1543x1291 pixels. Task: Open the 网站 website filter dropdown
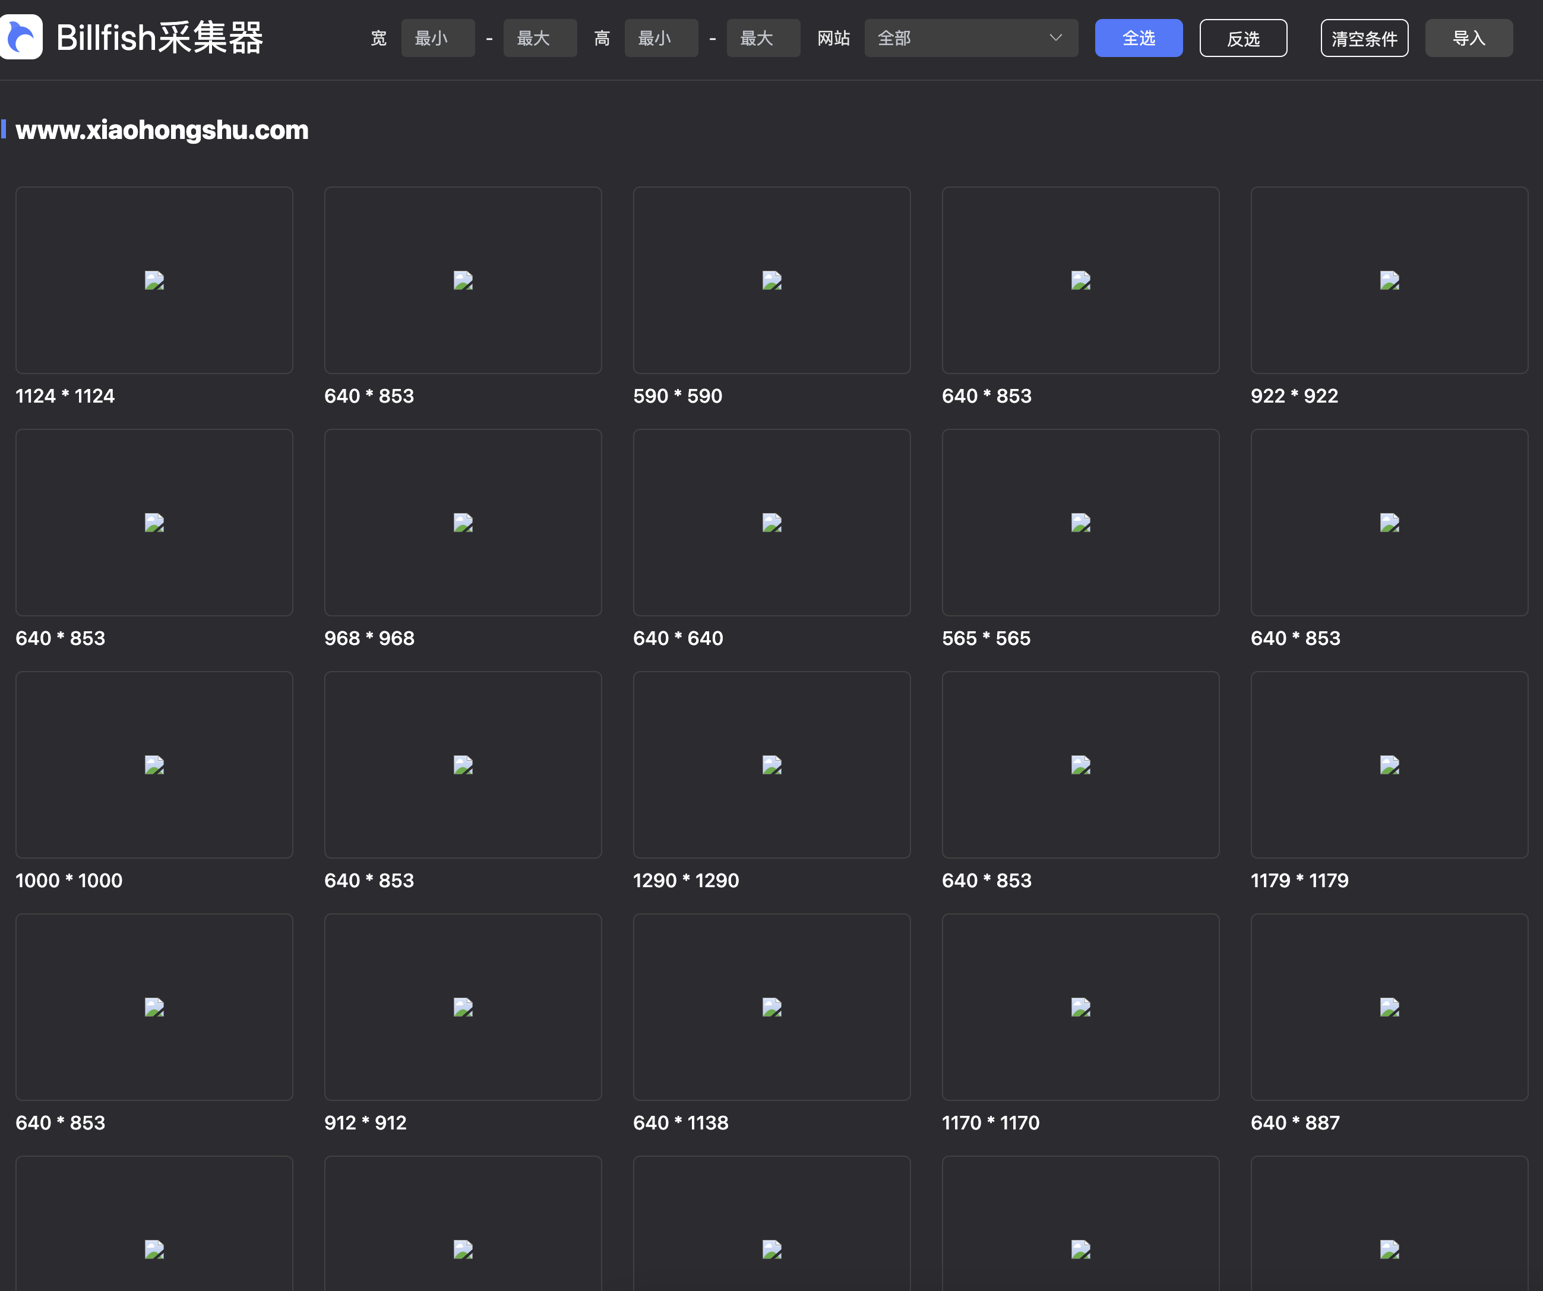(x=972, y=38)
